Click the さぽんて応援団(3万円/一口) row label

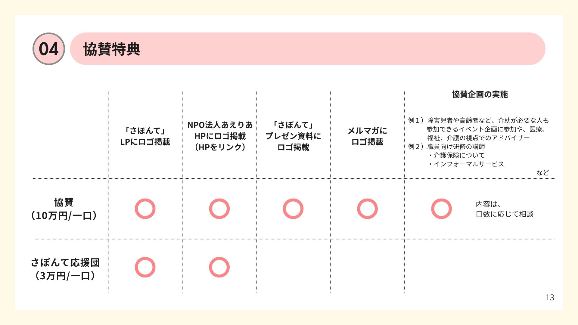pos(65,269)
